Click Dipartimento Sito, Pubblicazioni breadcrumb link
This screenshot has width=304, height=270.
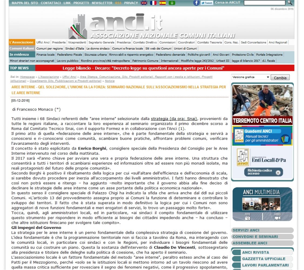pyautogui.click(x=66, y=81)
